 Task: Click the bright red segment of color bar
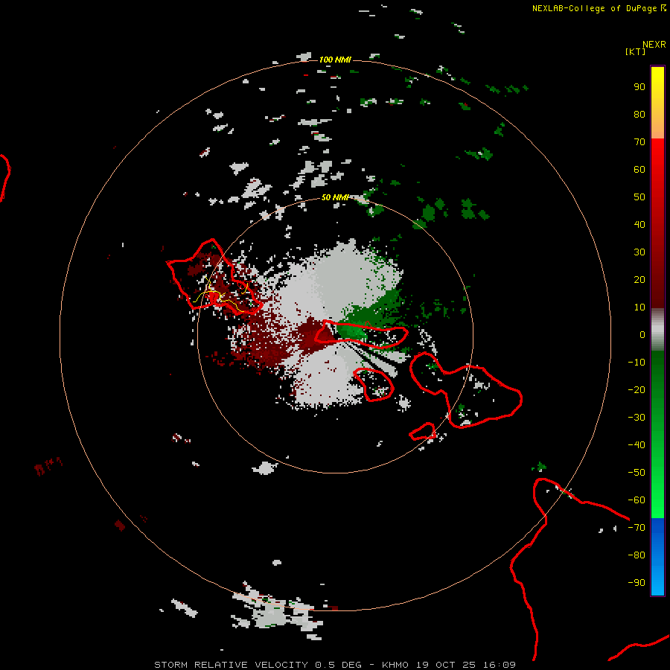click(657, 222)
